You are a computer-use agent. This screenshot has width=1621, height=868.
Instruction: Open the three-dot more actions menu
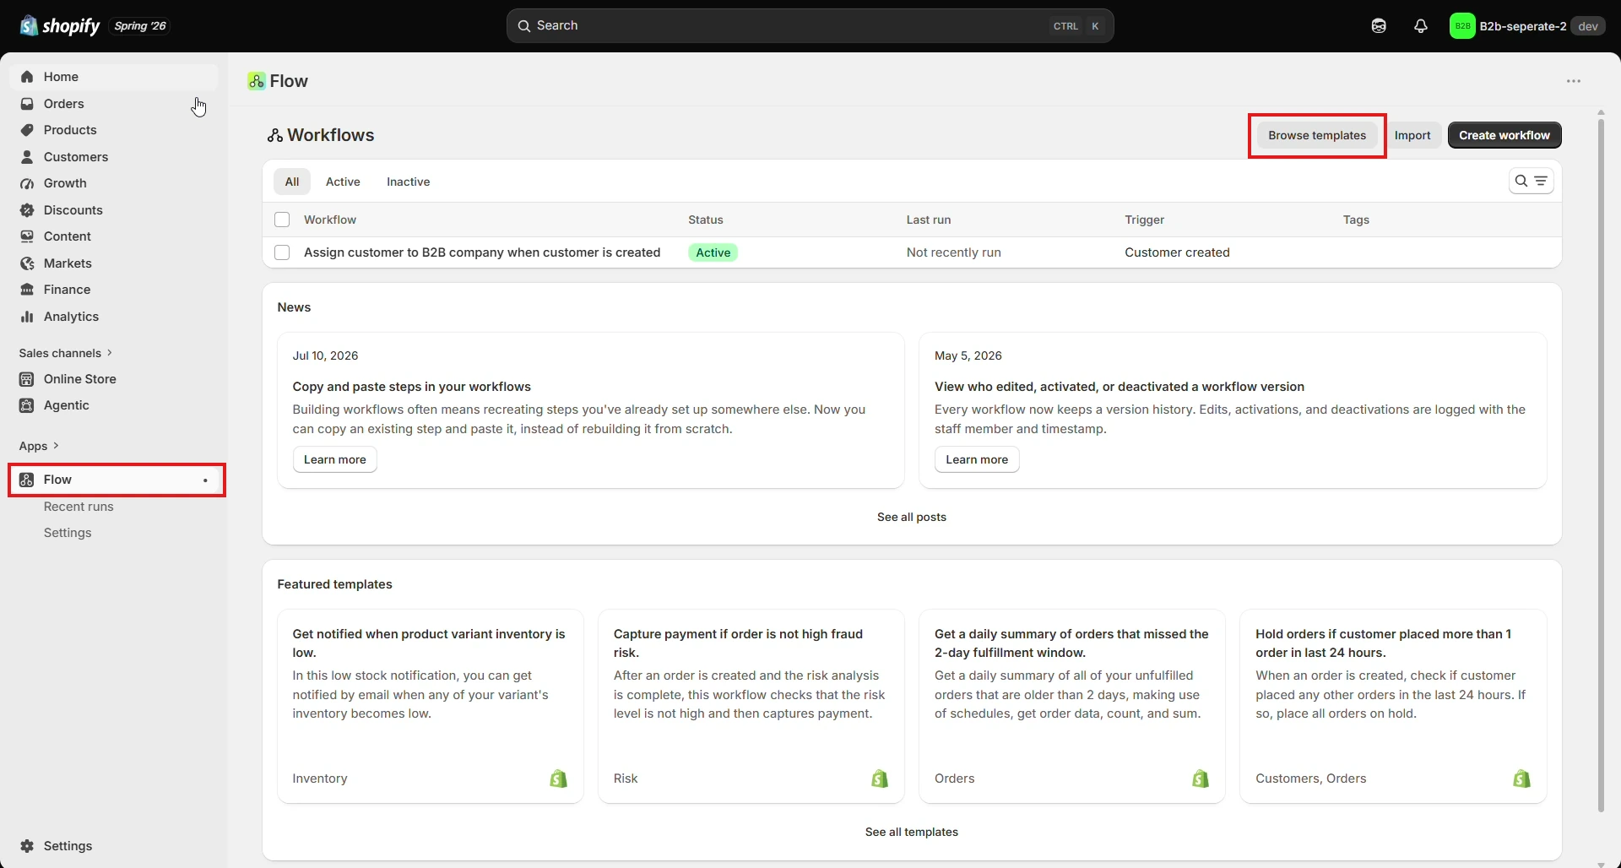(1574, 81)
